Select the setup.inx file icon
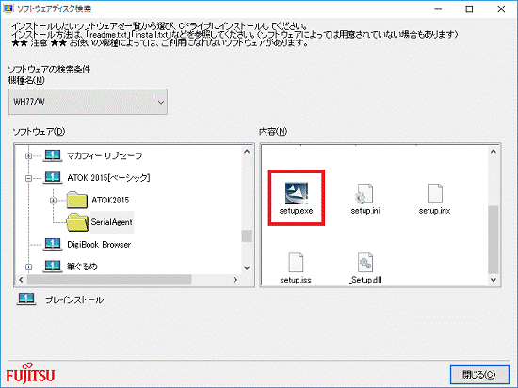518x388 pixels. pyautogui.click(x=435, y=193)
